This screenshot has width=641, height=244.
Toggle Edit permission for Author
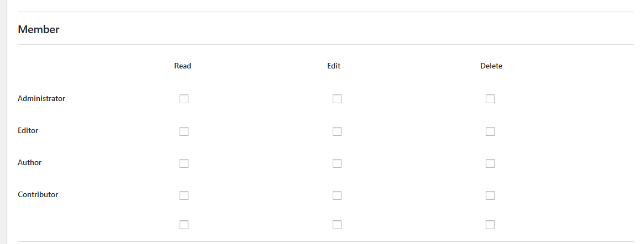click(337, 163)
